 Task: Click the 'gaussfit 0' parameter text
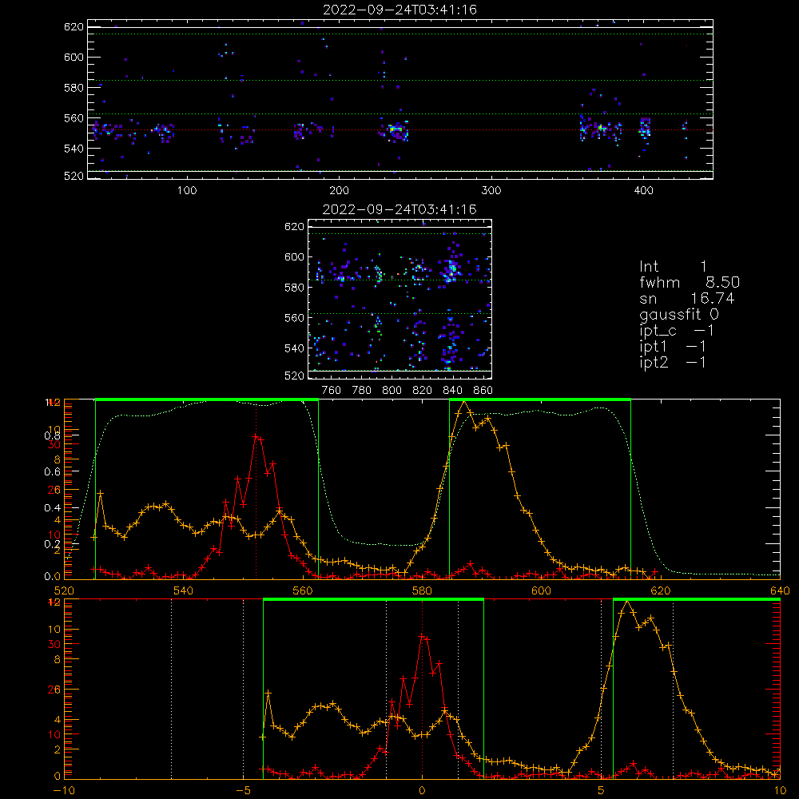click(678, 314)
